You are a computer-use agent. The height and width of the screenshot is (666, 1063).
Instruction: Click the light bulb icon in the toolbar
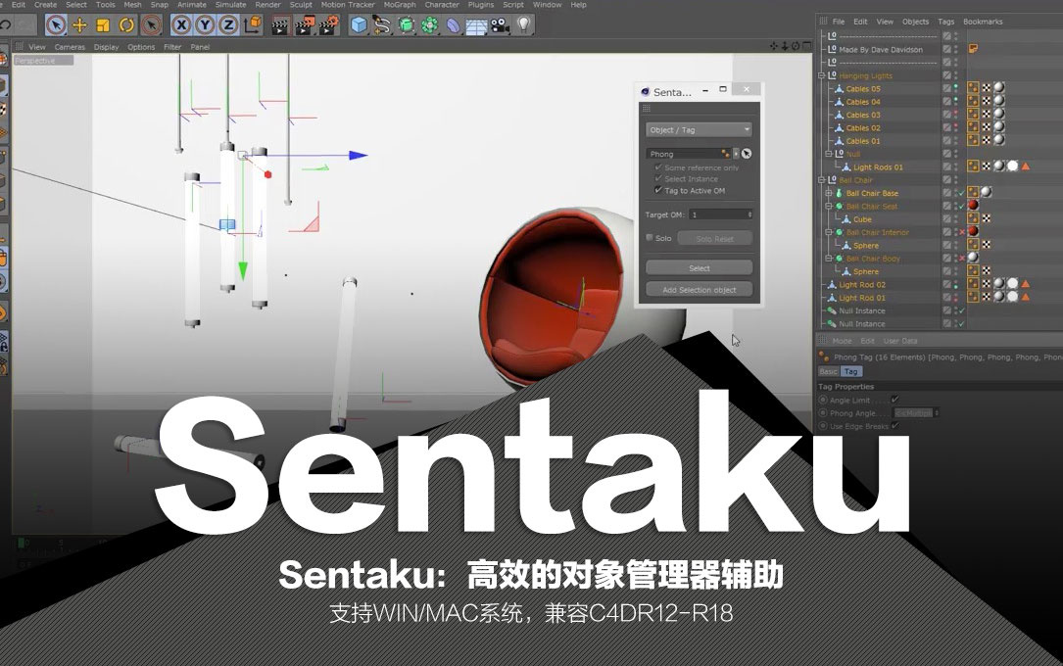pyautogui.click(x=525, y=25)
